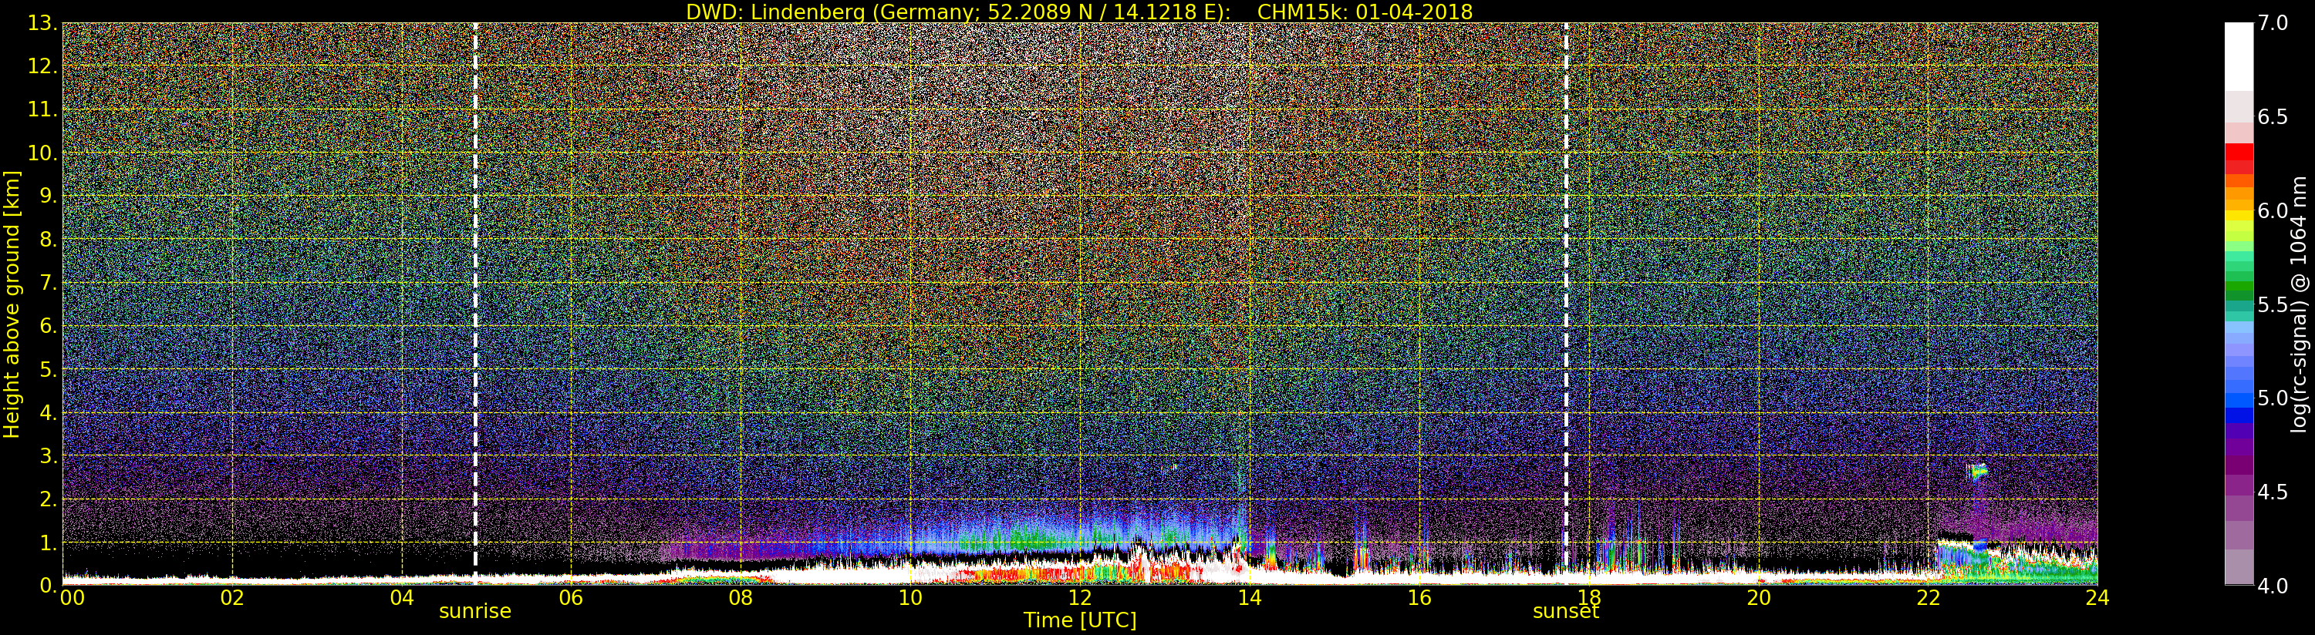
Task: Click the white dashed sunrise marker line
Action: coord(475,304)
